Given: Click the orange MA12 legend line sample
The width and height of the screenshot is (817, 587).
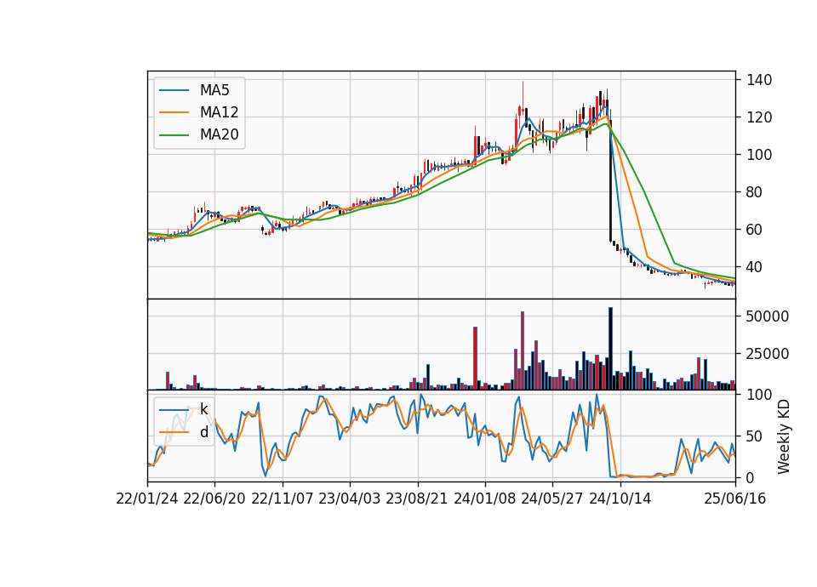Looking at the screenshot, I should click(x=174, y=112).
